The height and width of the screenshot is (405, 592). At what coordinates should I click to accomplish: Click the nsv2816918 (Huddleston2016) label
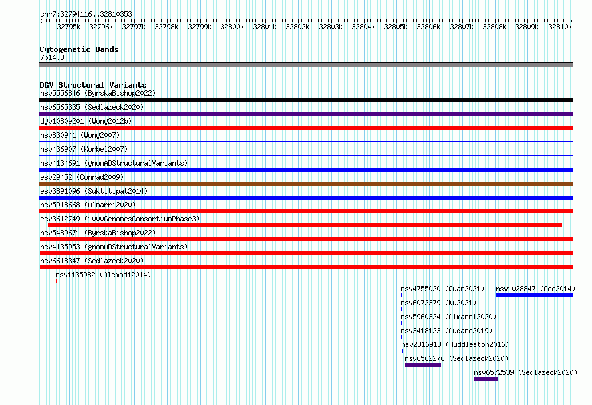tap(455, 344)
